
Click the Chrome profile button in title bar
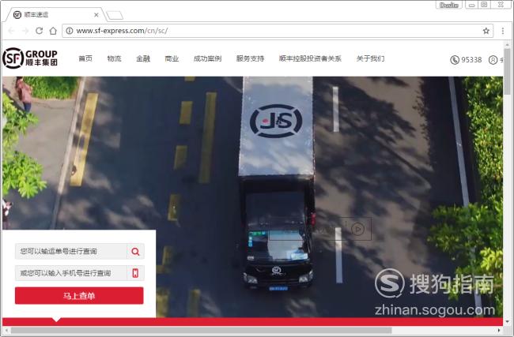pos(449,5)
